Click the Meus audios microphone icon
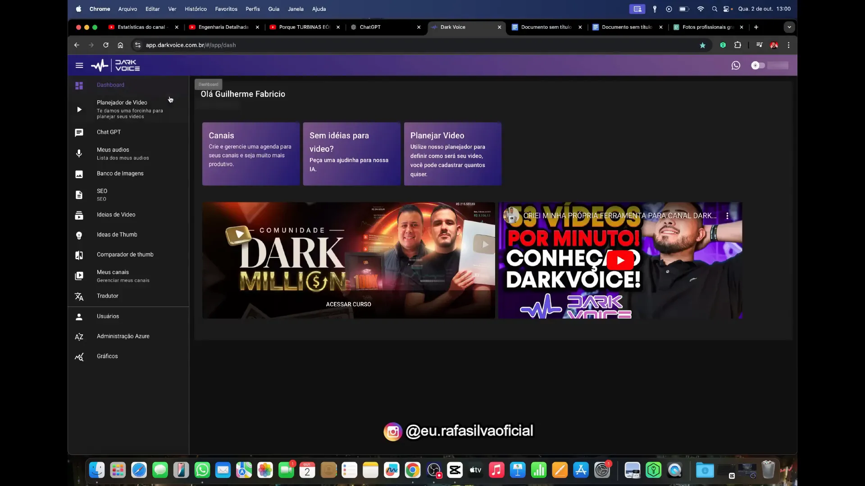The width and height of the screenshot is (865, 486). coord(79,153)
